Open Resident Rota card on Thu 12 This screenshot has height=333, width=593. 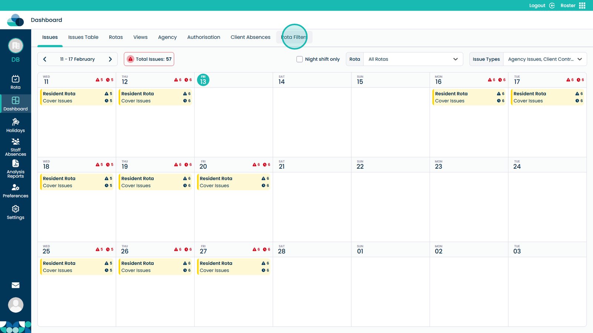(155, 97)
